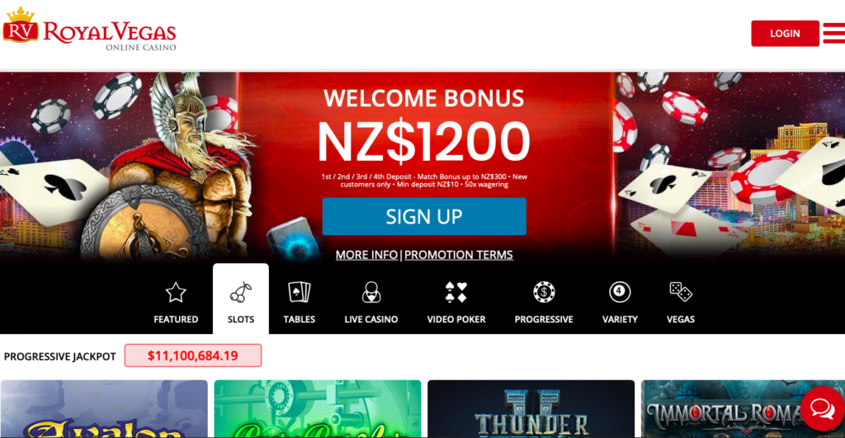Choose the Variety ball icon

[620, 292]
